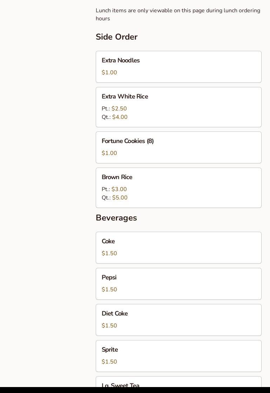Select the Sprite beverage item
Viewport: 270px width, 393px height.
(x=110, y=350)
